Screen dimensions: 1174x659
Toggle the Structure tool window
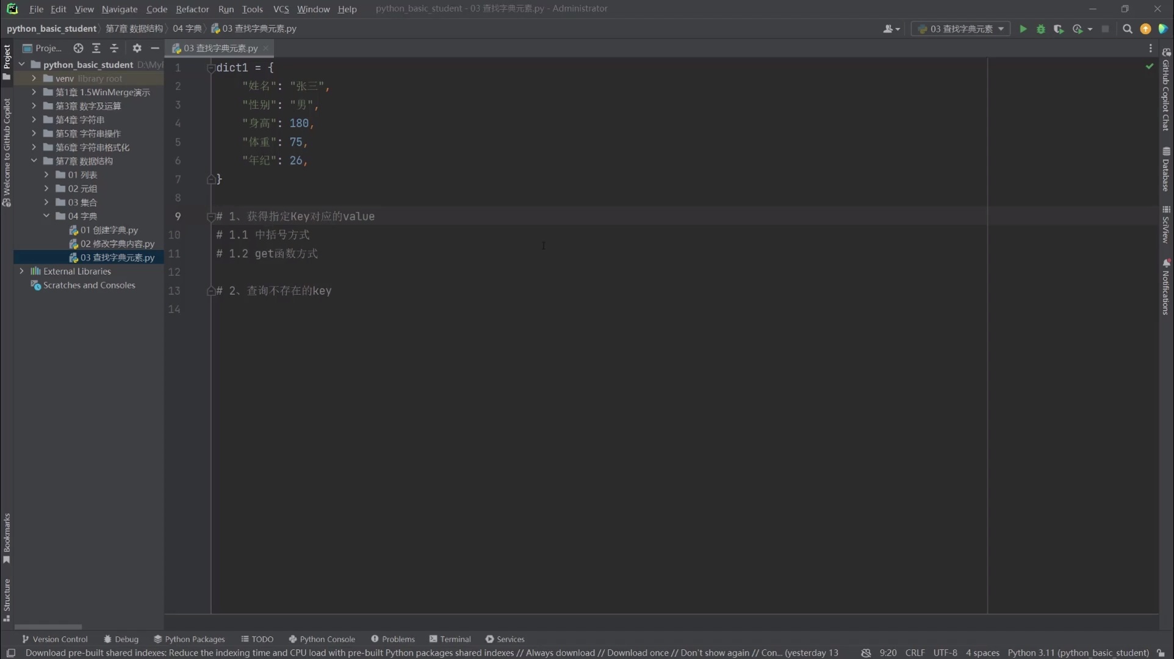point(7,599)
